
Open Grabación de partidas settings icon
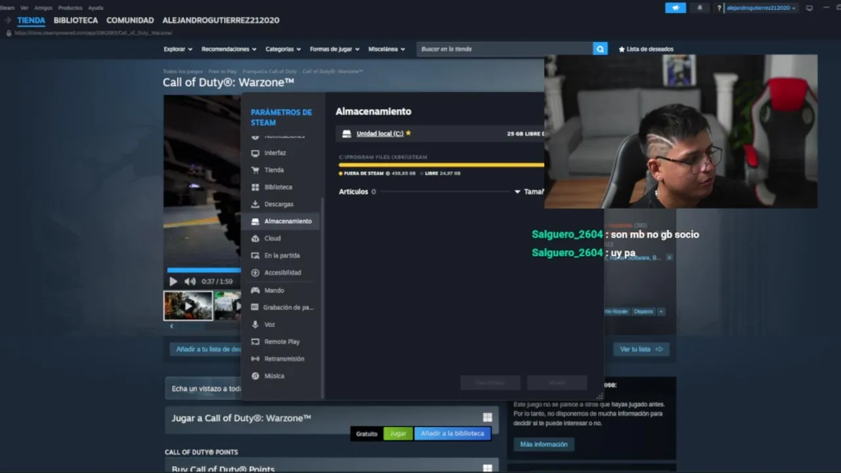pos(255,307)
